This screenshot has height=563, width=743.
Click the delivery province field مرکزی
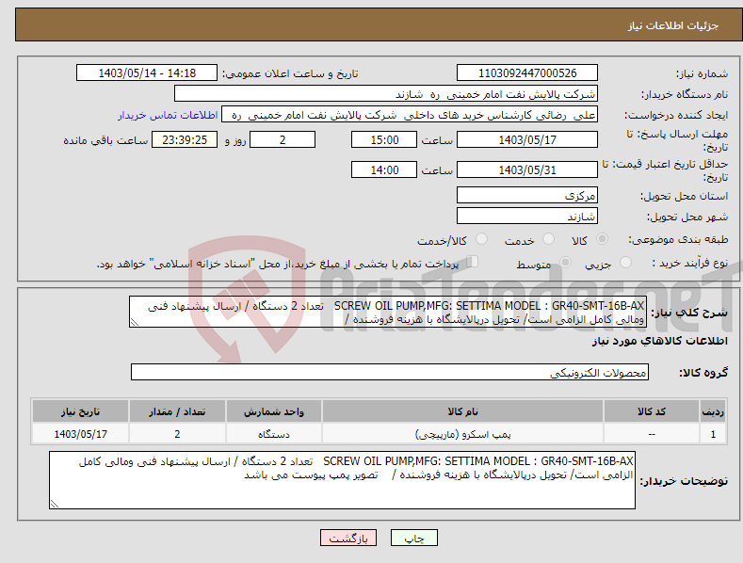(x=527, y=195)
